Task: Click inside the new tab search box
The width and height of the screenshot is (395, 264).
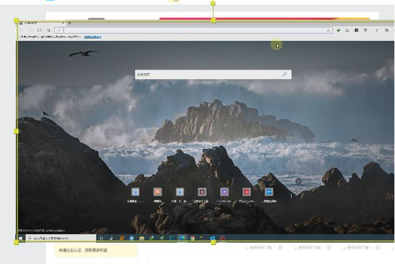Action: [x=213, y=74]
